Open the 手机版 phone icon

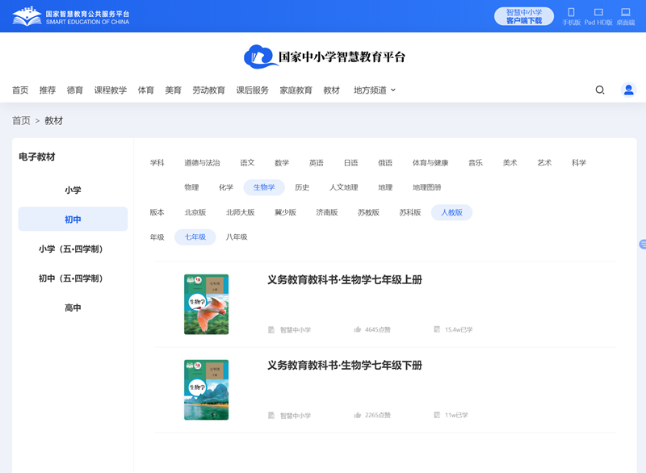coord(571,12)
